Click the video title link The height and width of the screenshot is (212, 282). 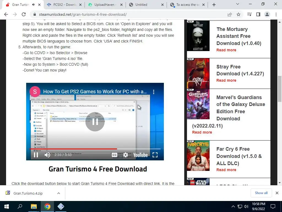click(x=95, y=92)
